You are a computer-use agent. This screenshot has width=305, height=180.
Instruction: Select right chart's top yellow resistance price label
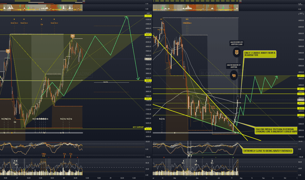pyautogui.click(x=301, y=76)
